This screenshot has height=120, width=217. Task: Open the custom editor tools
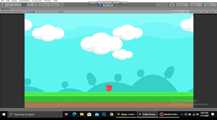point(34,5)
